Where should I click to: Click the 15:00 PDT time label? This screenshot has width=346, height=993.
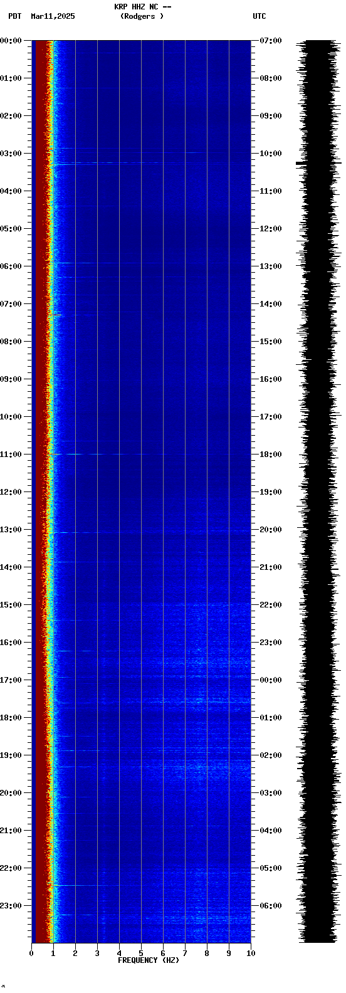[11, 605]
